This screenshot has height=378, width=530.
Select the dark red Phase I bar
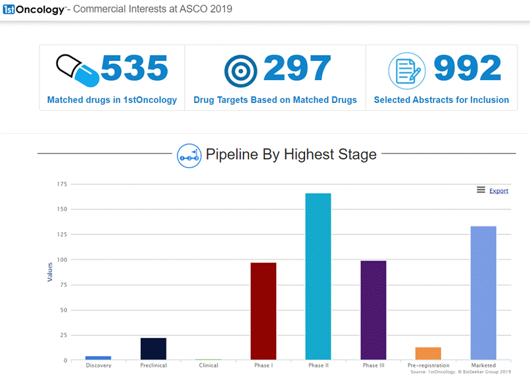pyautogui.click(x=263, y=311)
